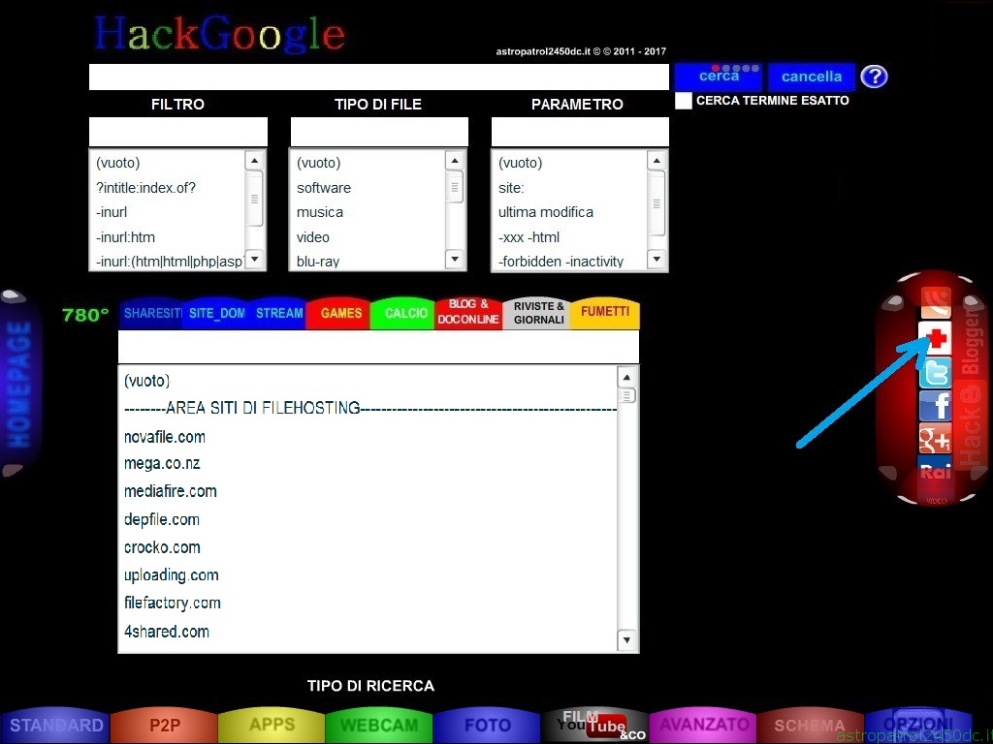993x744 pixels.
Task: Click the cerca search button
Action: point(719,77)
